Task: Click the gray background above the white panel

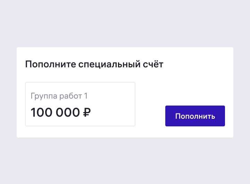Action: (x=125, y=24)
